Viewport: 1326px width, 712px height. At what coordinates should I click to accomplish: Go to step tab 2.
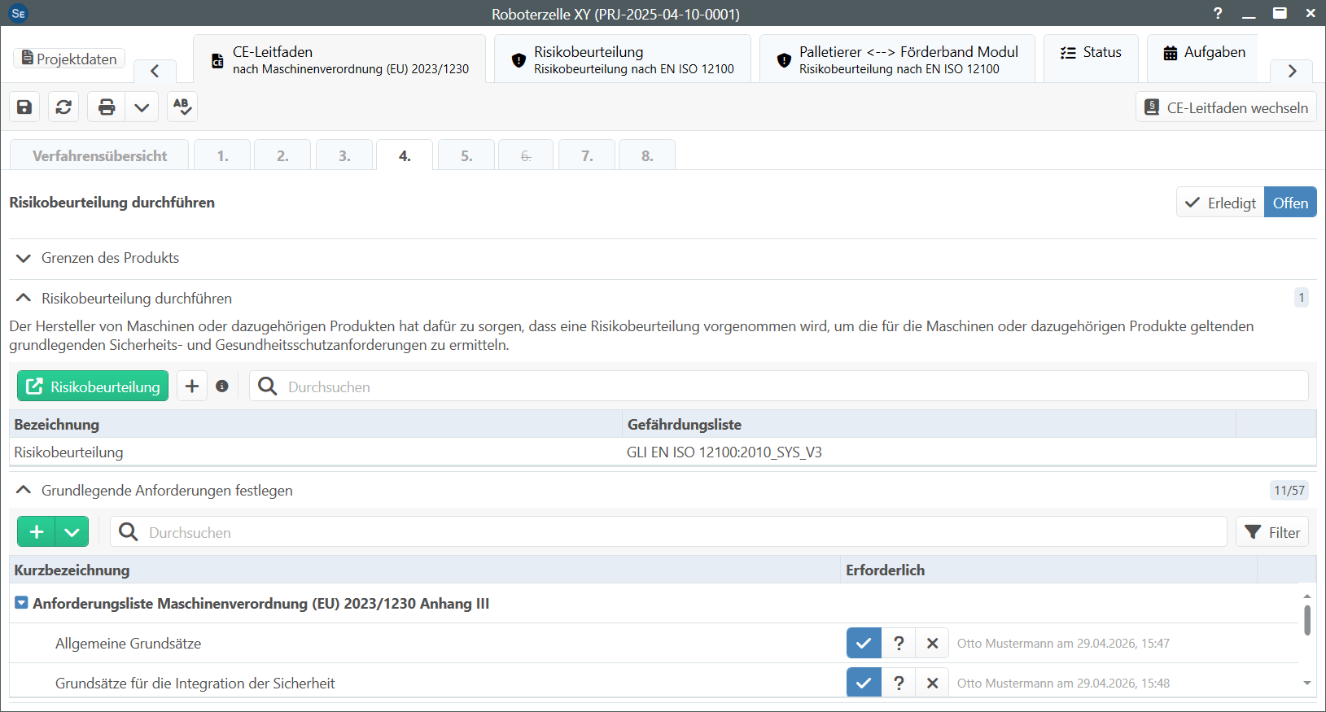(x=282, y=155)
